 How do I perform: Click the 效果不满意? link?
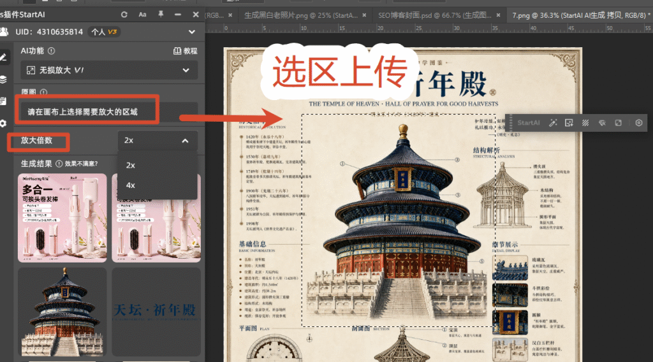click(81, 164)
